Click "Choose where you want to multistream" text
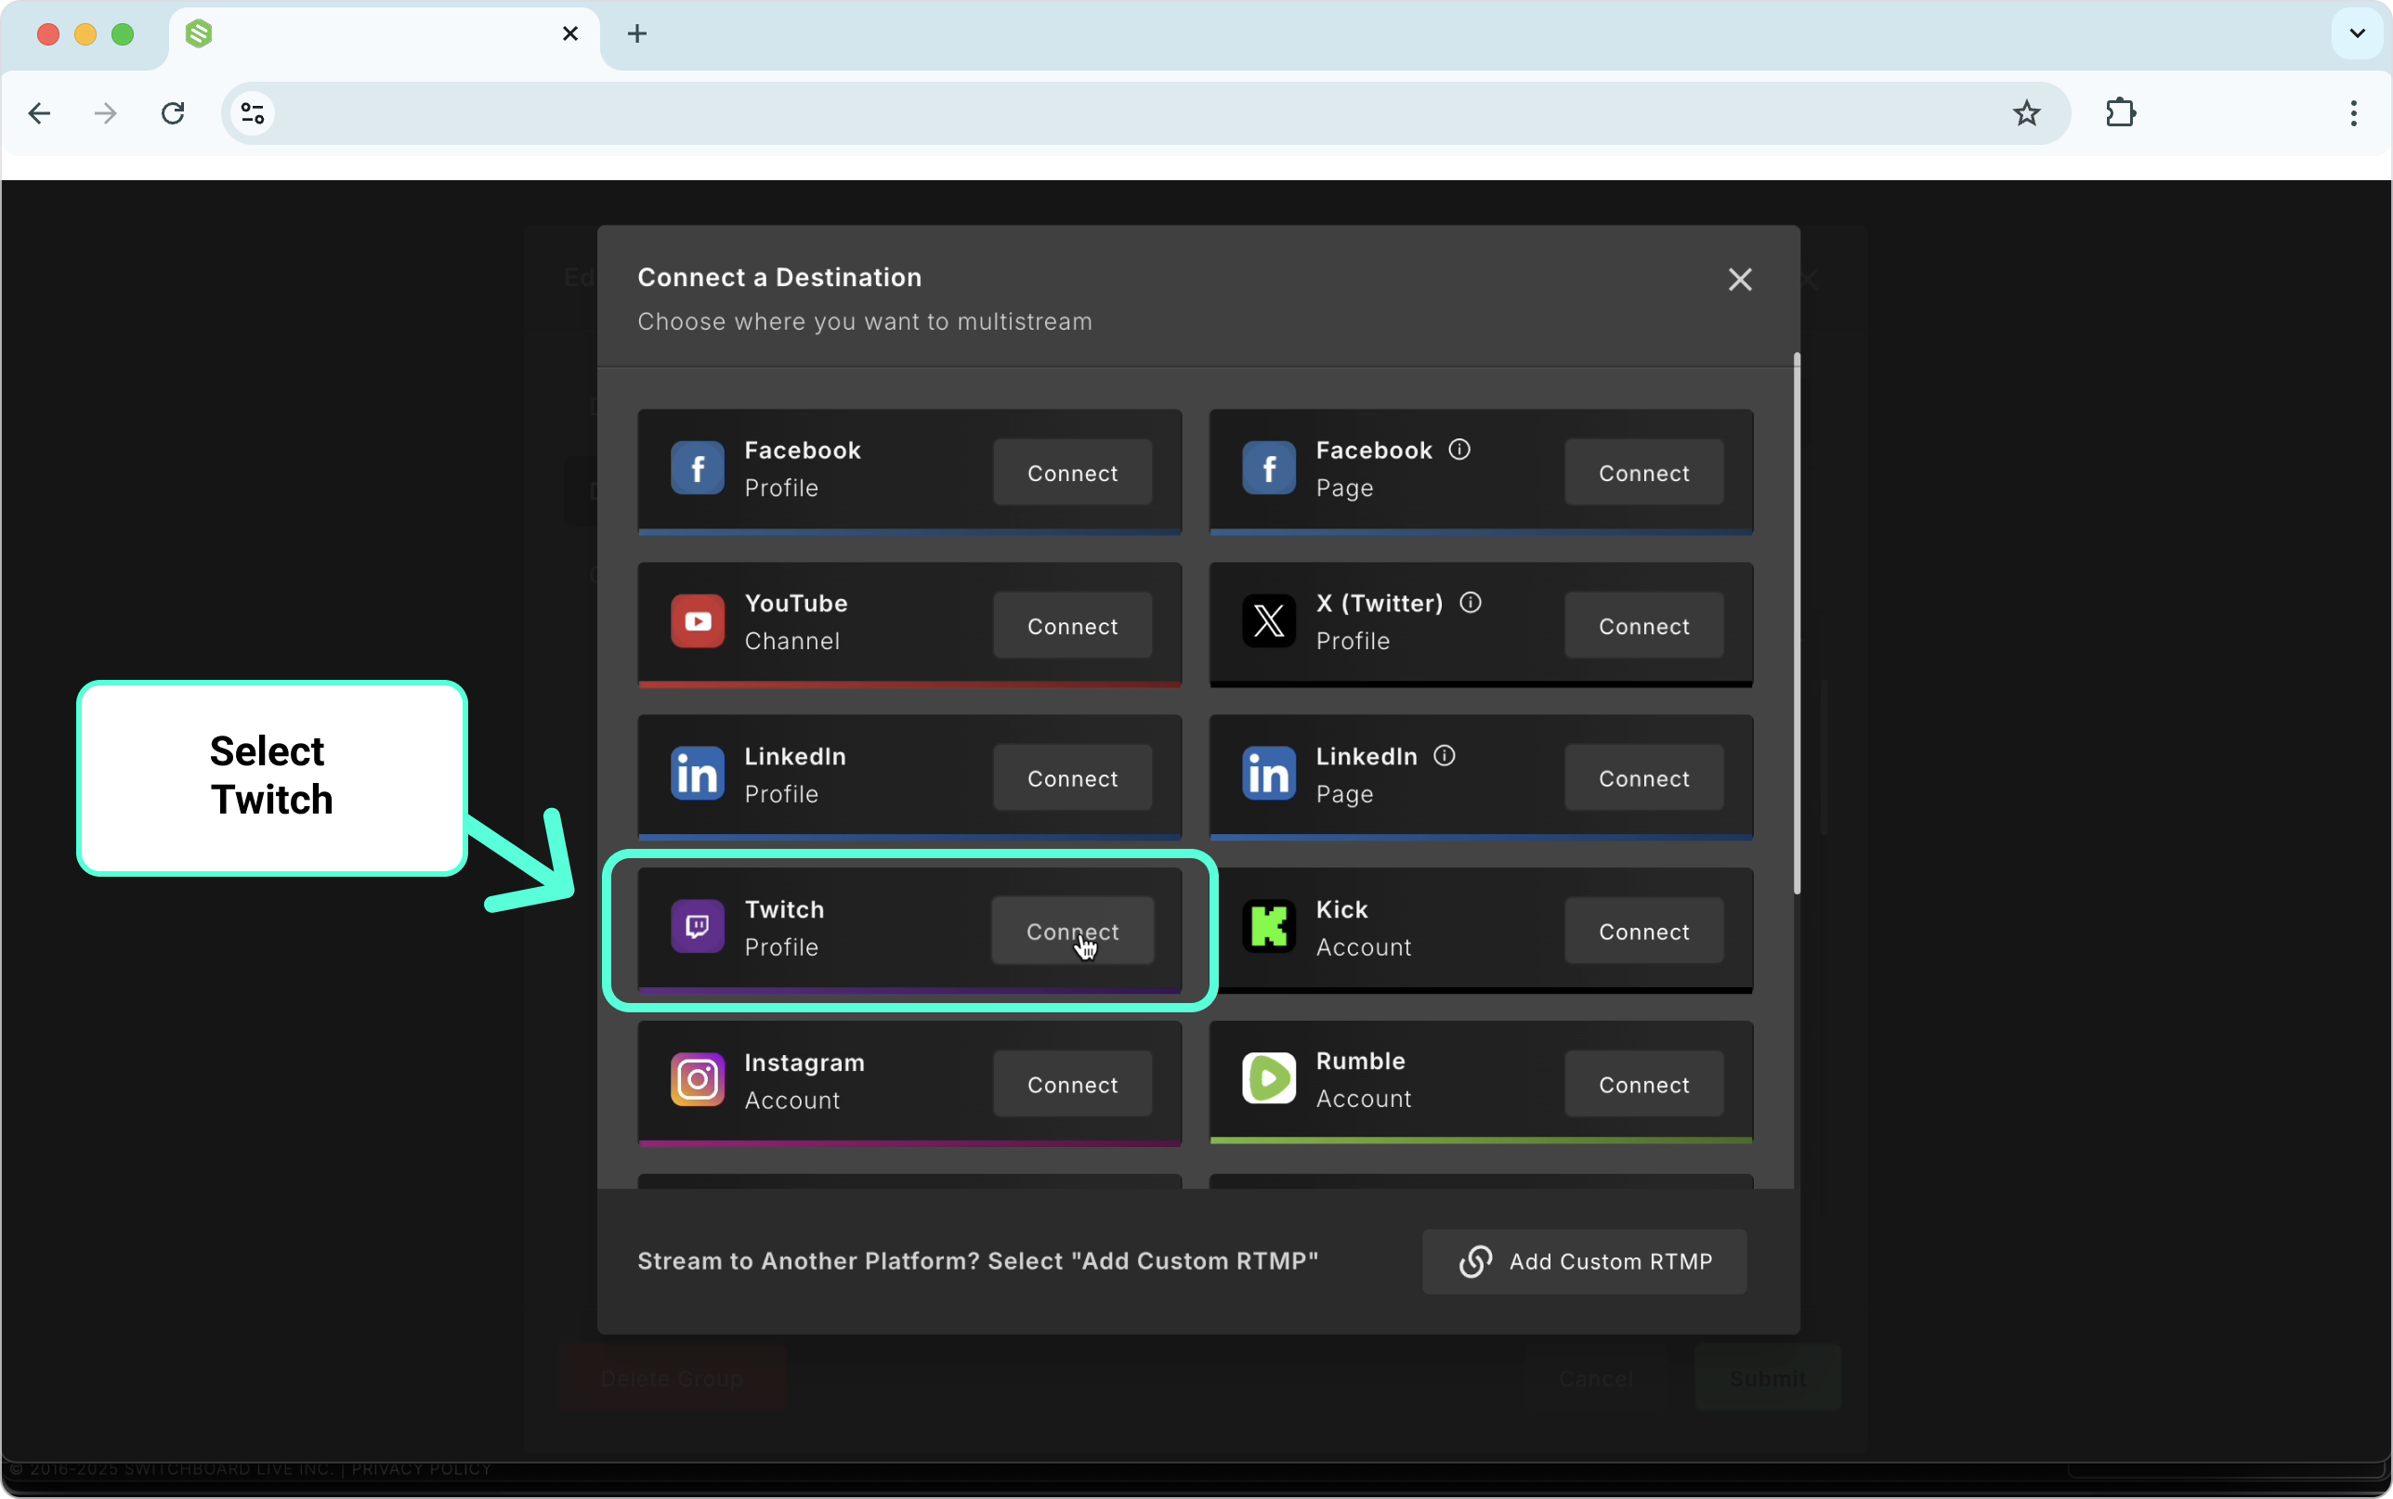 pyautogui.click(x=865, y=321)
